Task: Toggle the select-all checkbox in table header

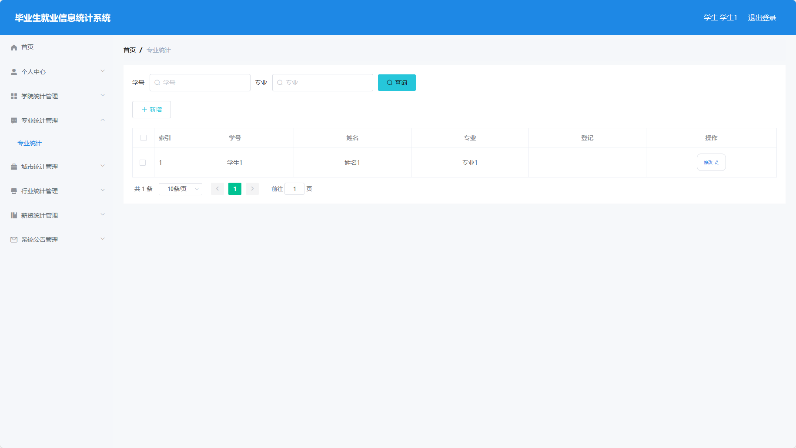Action: tap(144, 138)
